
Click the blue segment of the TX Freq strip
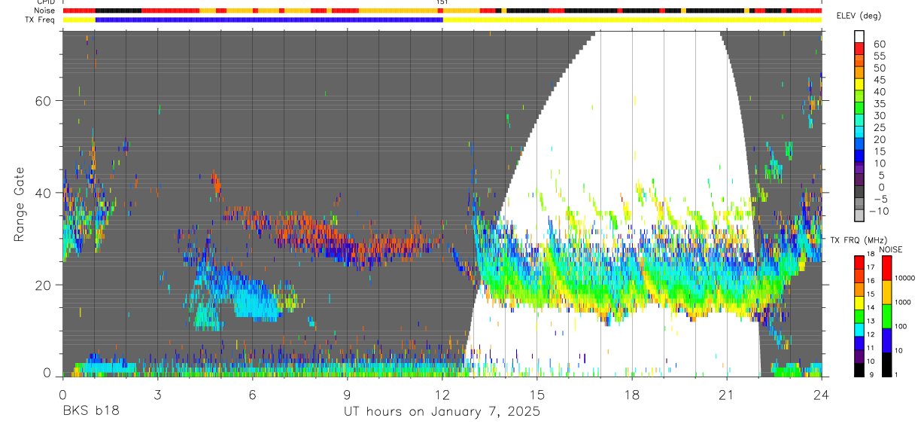click(269, 20)
